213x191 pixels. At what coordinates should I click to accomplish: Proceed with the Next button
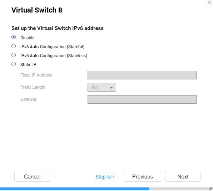click(x=183, y=176)
